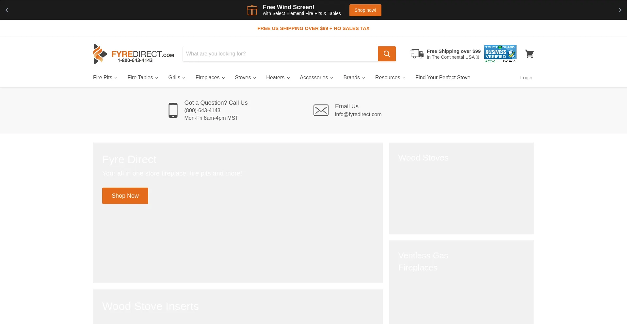Click the email envelope icon
Screen dimensions: 627x324
pyautogui.click(x=321, y=110)
